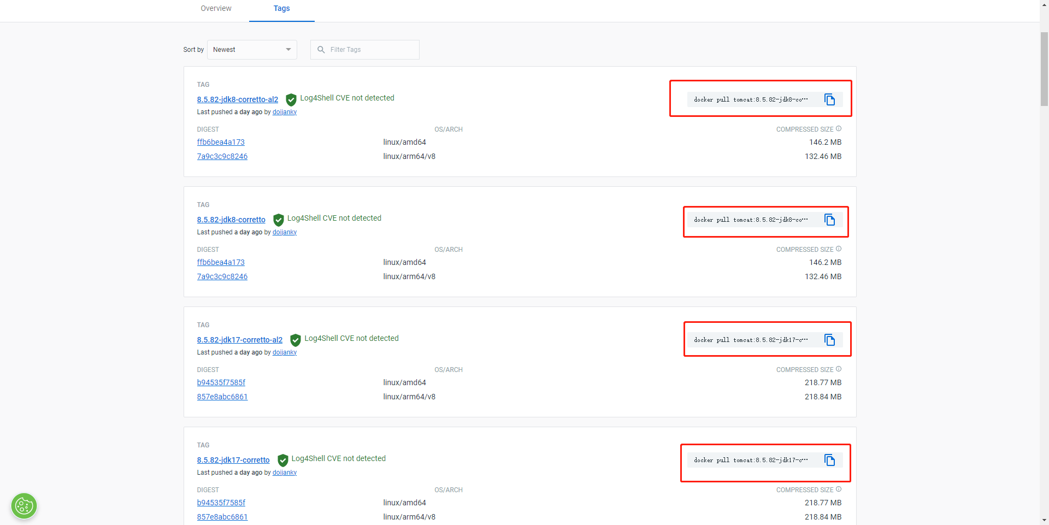1049x525 pixels.
Task: Copy pull command for 8.5.82-jdk8-corretto tag
Action: pos(829,220)
